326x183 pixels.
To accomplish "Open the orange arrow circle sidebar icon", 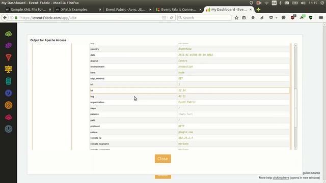I will (9, 105).
